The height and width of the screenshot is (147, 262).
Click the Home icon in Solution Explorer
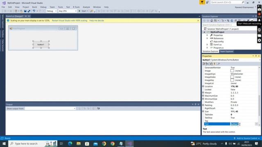[x=212, y=21]
